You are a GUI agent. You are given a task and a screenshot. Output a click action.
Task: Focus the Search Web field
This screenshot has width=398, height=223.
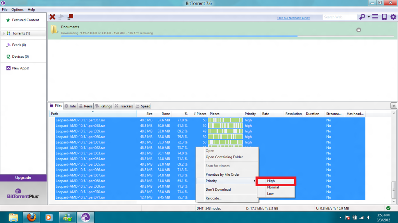[340, 17]
